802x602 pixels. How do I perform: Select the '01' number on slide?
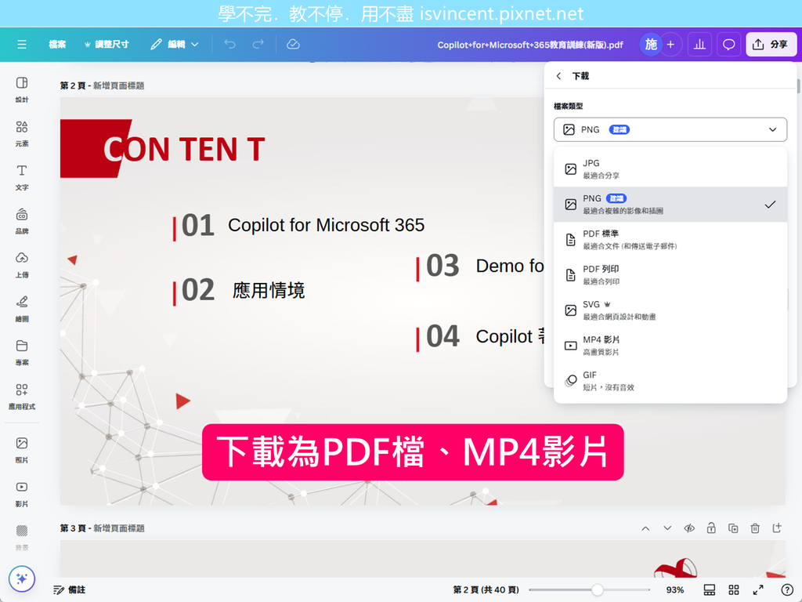[198, 225]
